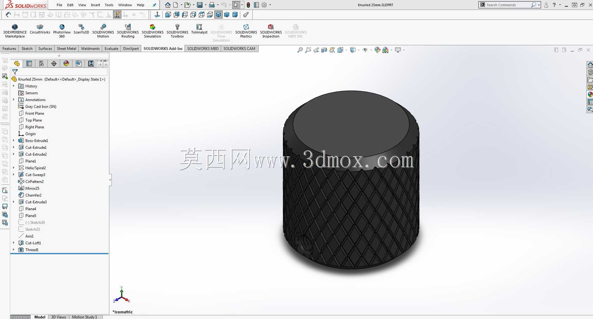Expand the Cut-Loft1 feature
The height and width of the screenshot is (319, 593).
tap(14, 243)
